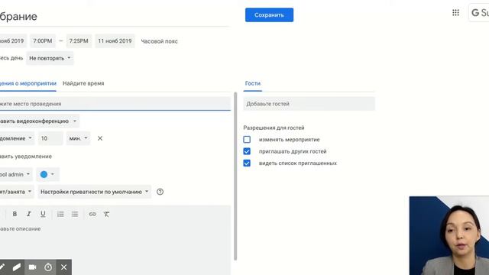Close the recording annotation bar
This screenshot has width=489, height=275.
(64, 267)
